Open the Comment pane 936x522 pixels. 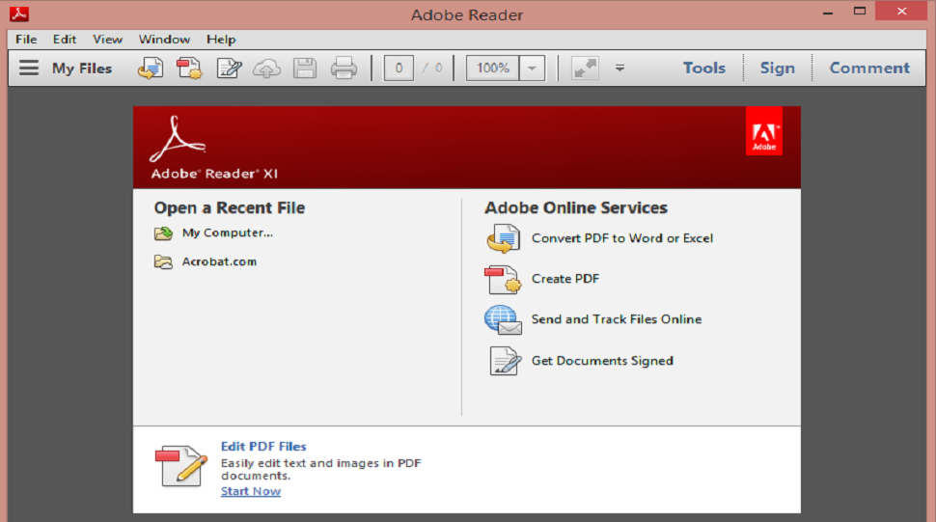[869, 68]
